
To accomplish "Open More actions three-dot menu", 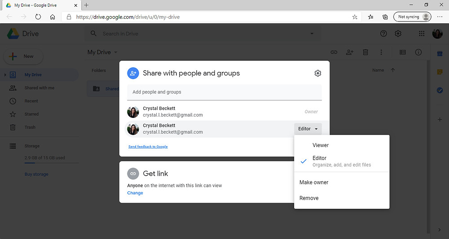I will point(381,52).
